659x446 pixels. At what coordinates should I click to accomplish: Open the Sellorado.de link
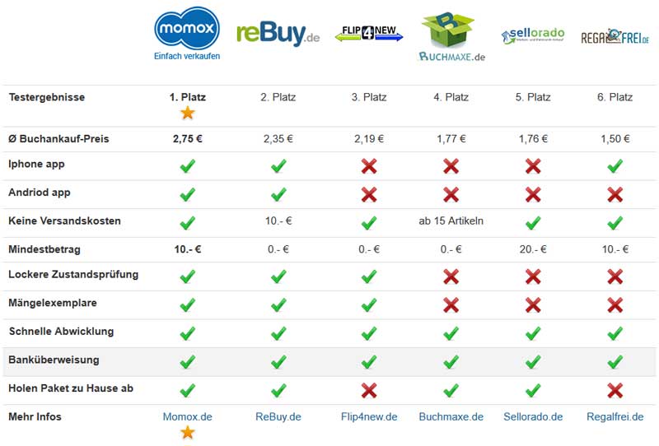(x=533, y=416)
